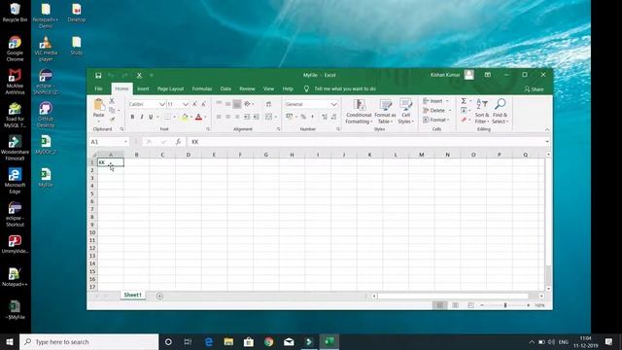
Task: Save the workbook using the save icon
Action: 98,75
